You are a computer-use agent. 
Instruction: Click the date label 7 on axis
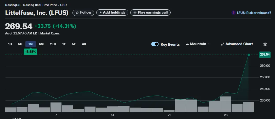pos(56,115)
